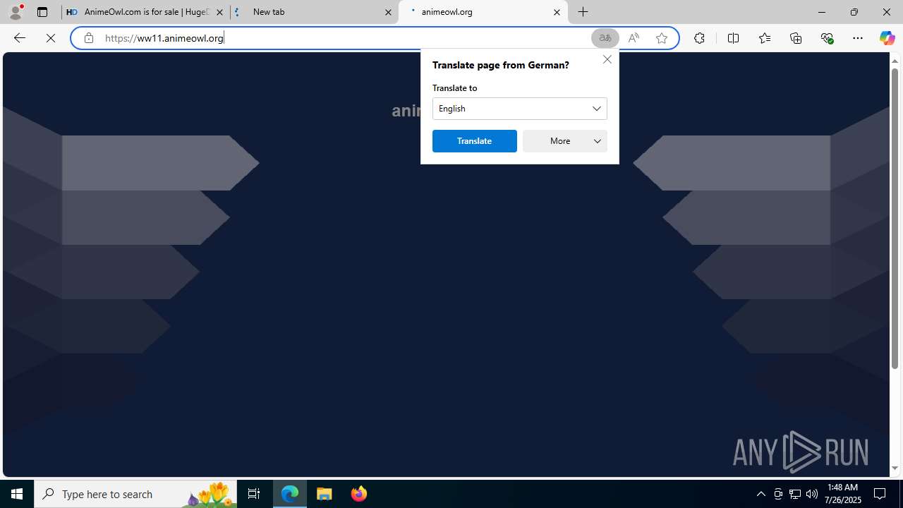Image resolution: width=903 pixels, height=508 pixels.
Task: Open Settings and more ellipsis menu
Action: point(858,38)
